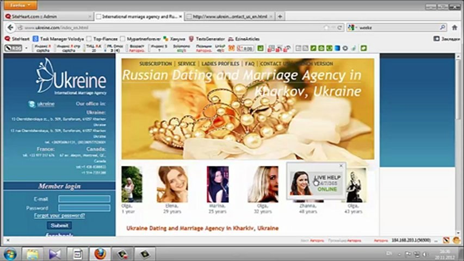Click Ukreine logo
Viewport: 464px width, 261px height.
pos(71,76)
